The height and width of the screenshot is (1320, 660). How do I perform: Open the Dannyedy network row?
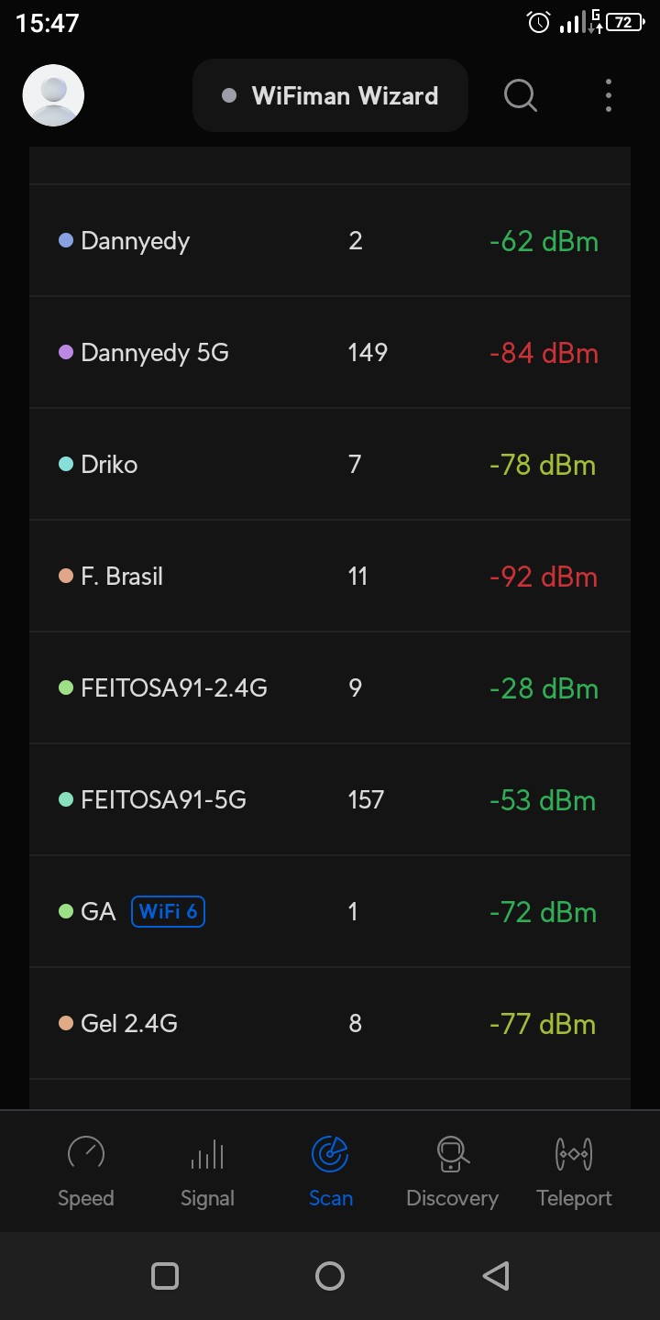(330, 241)
